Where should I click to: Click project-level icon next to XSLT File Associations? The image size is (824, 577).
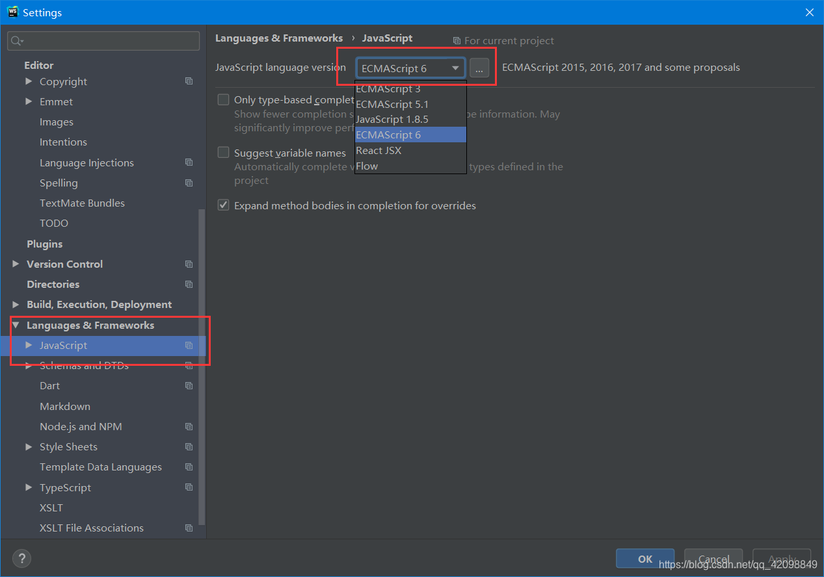point(189,528)
